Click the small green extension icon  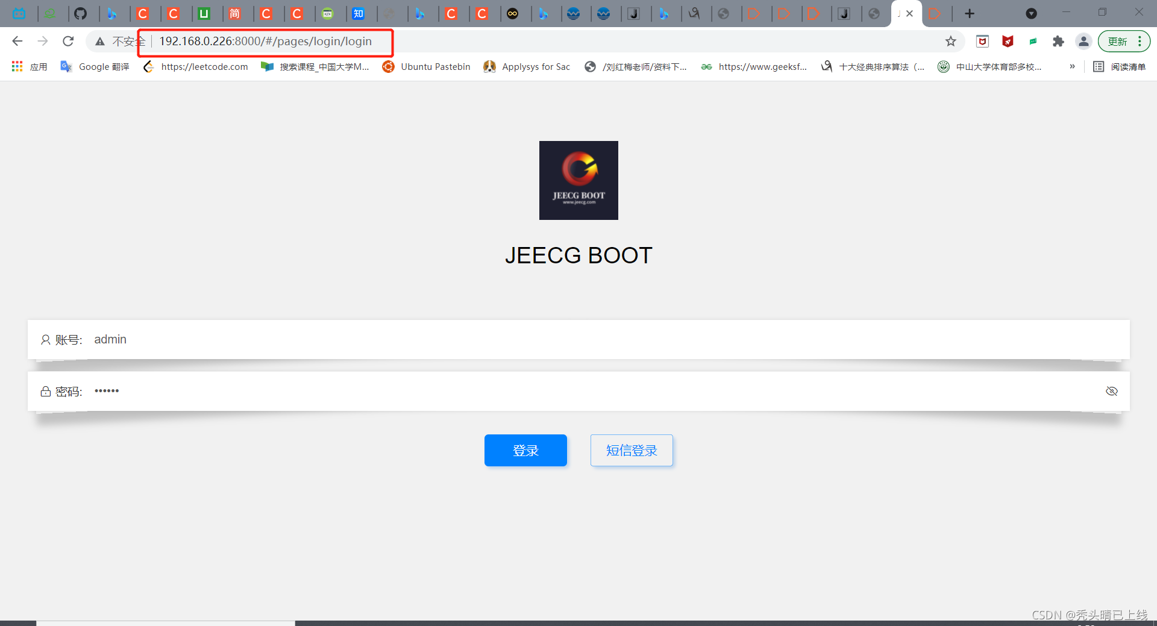(x=1033, y=41)
